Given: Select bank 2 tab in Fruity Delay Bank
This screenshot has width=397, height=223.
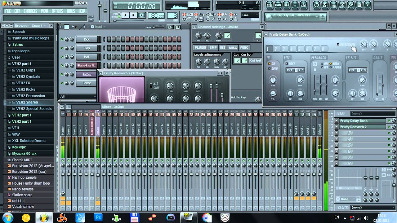Looking at the screenshot, I should [x=276, y=49].
